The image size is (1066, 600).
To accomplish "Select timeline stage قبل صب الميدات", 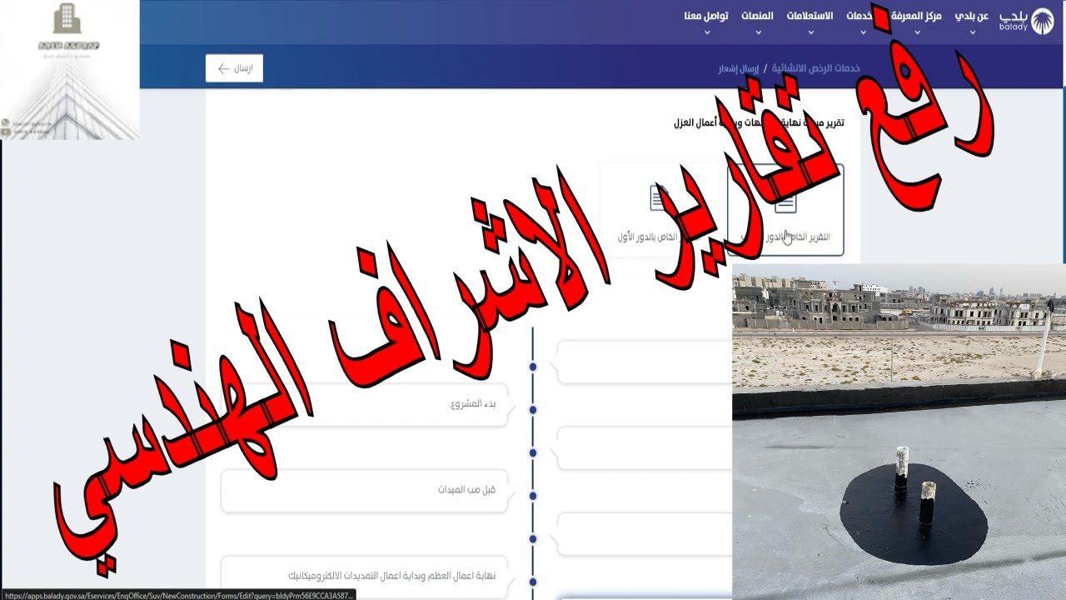I will coord(364,490).
